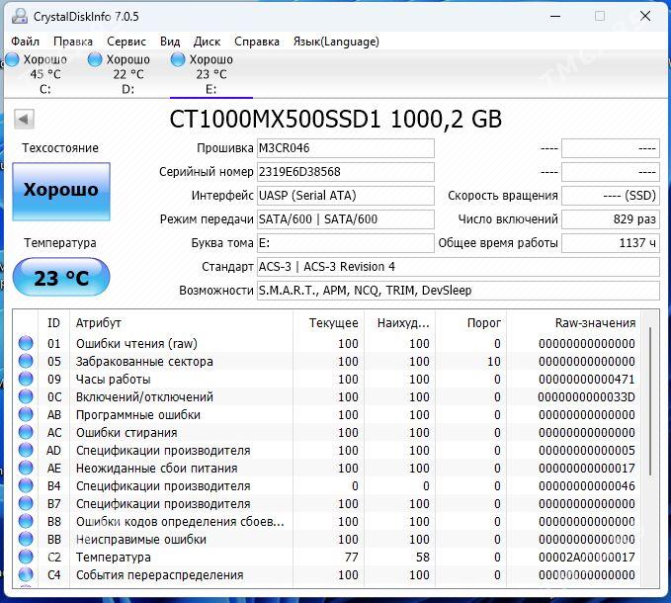671x603 pixels.
Task: Click the 23 °C temperature button
Action: pyautogui.click(x=61, y=278)
